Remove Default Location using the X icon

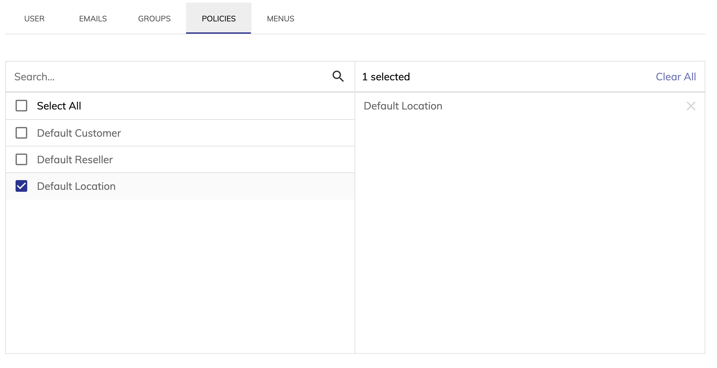point(691,106)
